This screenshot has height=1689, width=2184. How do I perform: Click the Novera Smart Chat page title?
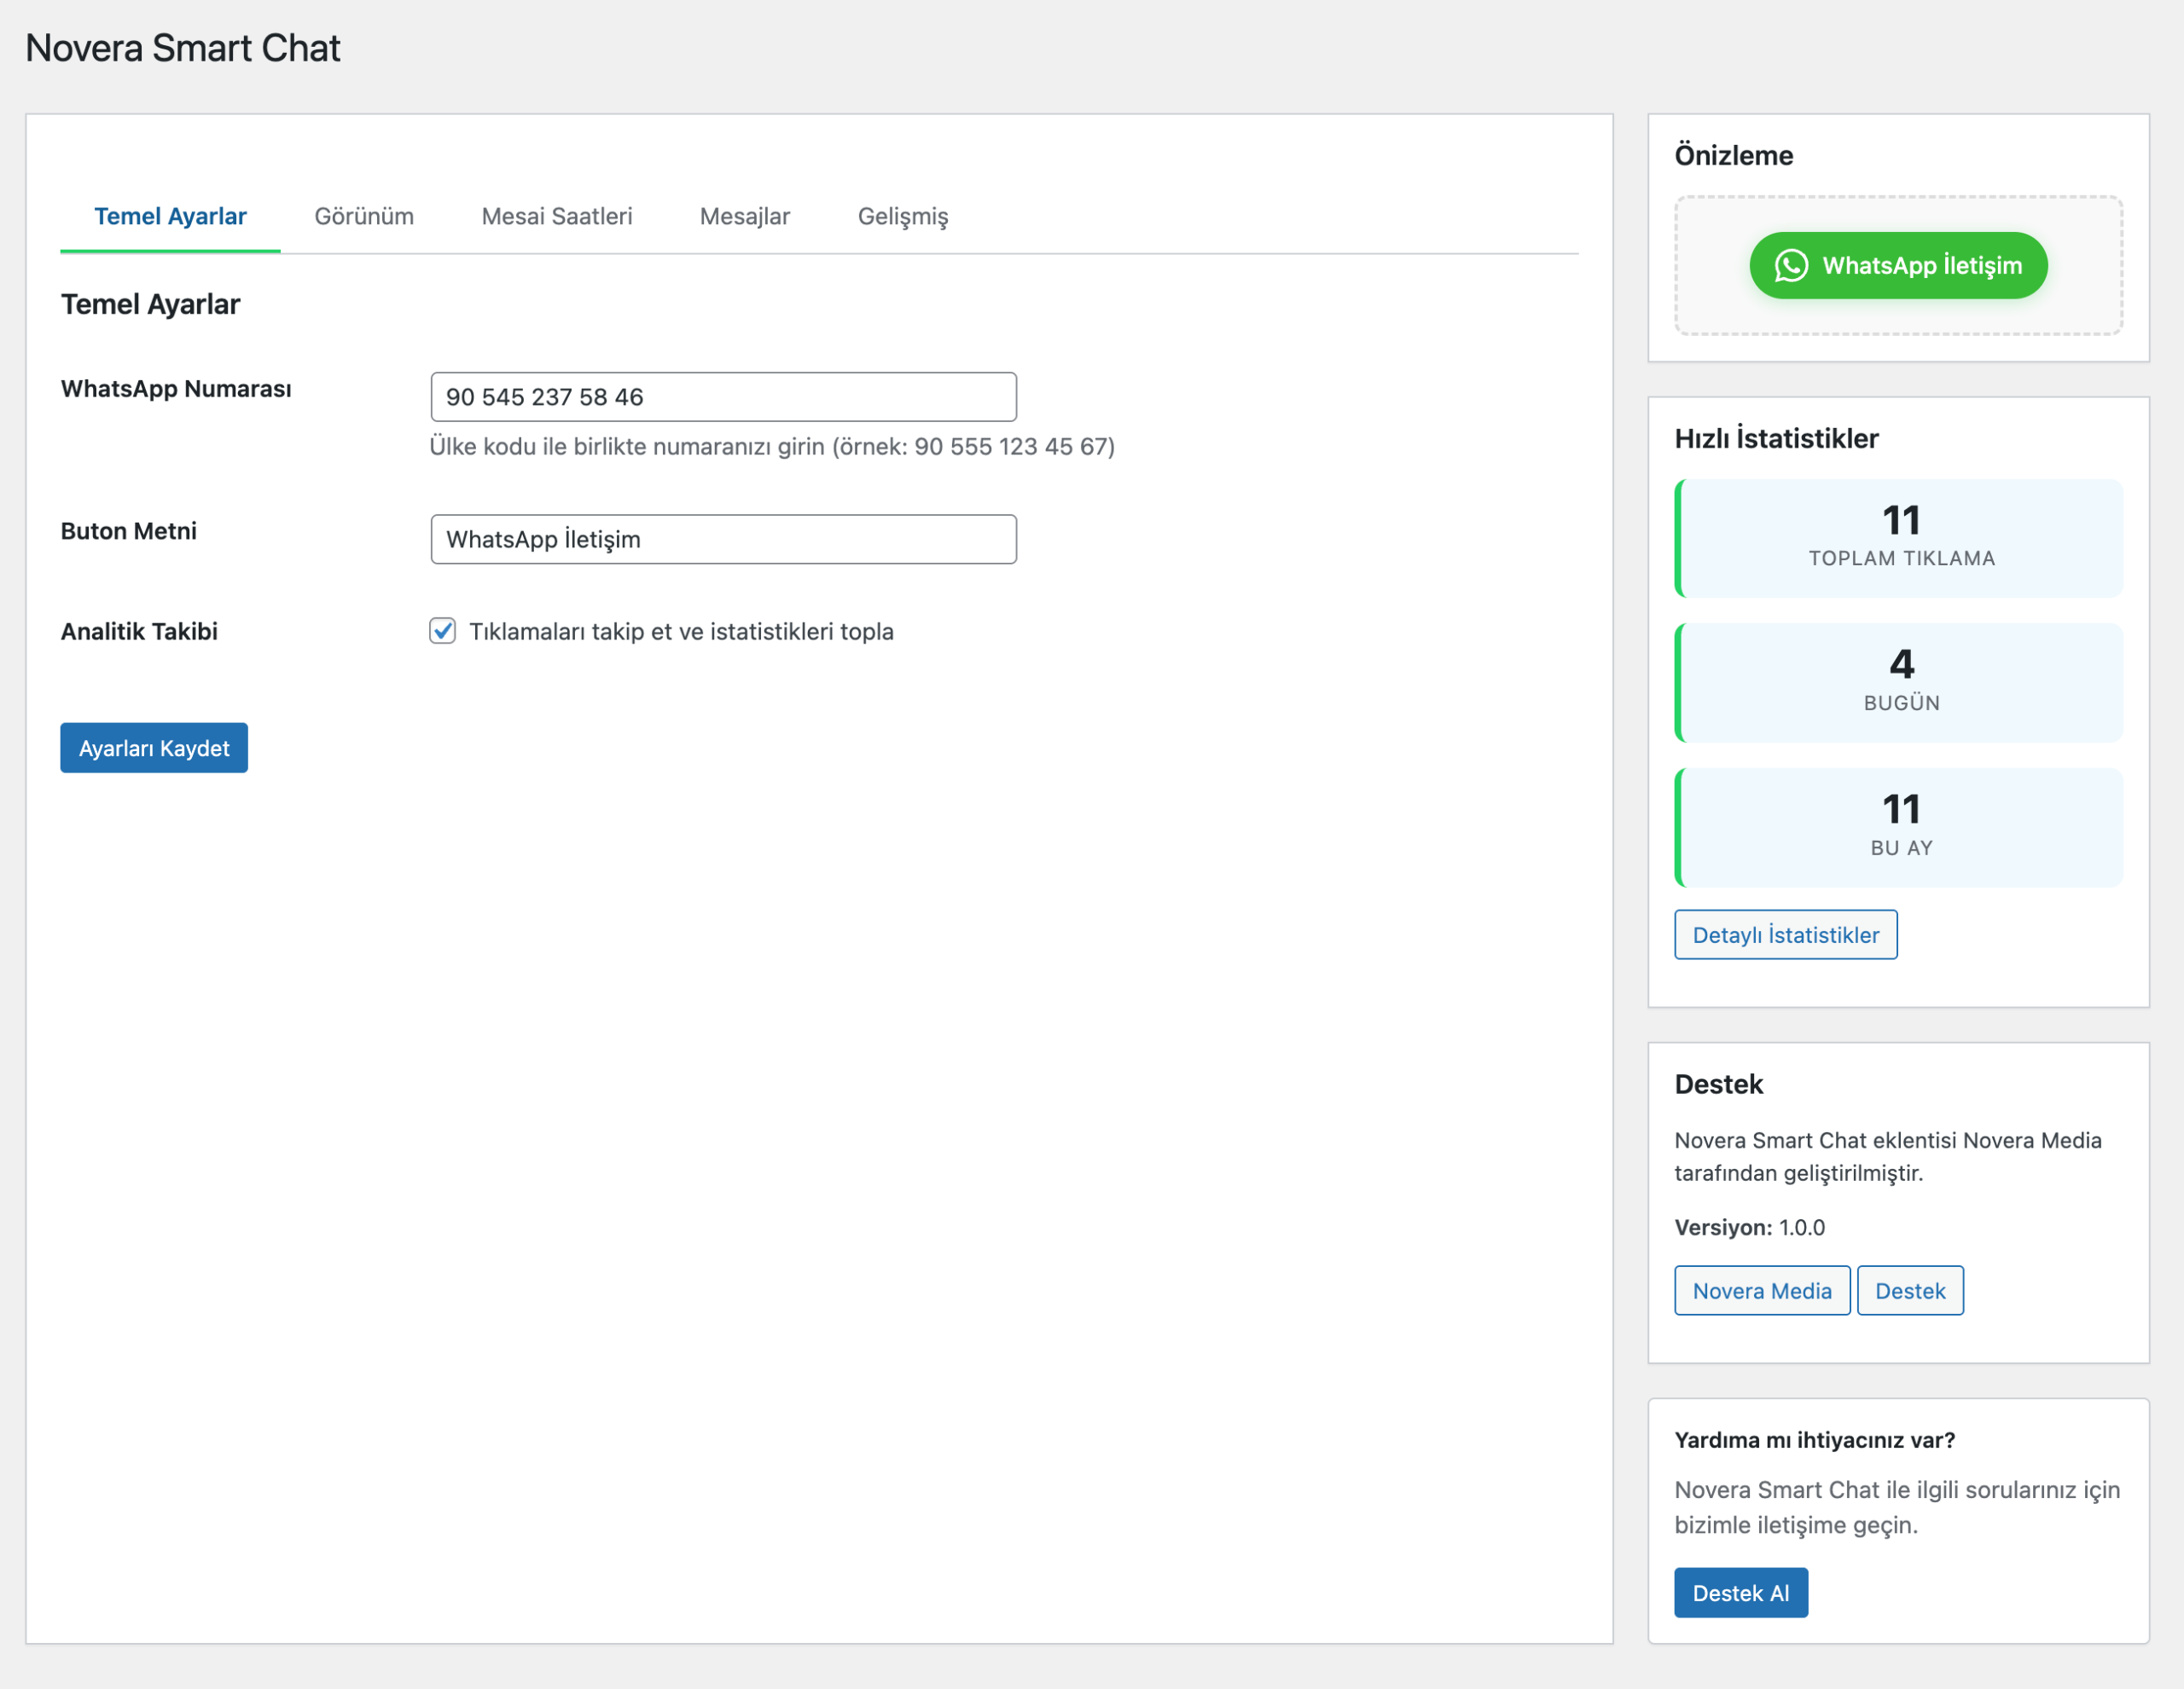[x=183, y=48]
